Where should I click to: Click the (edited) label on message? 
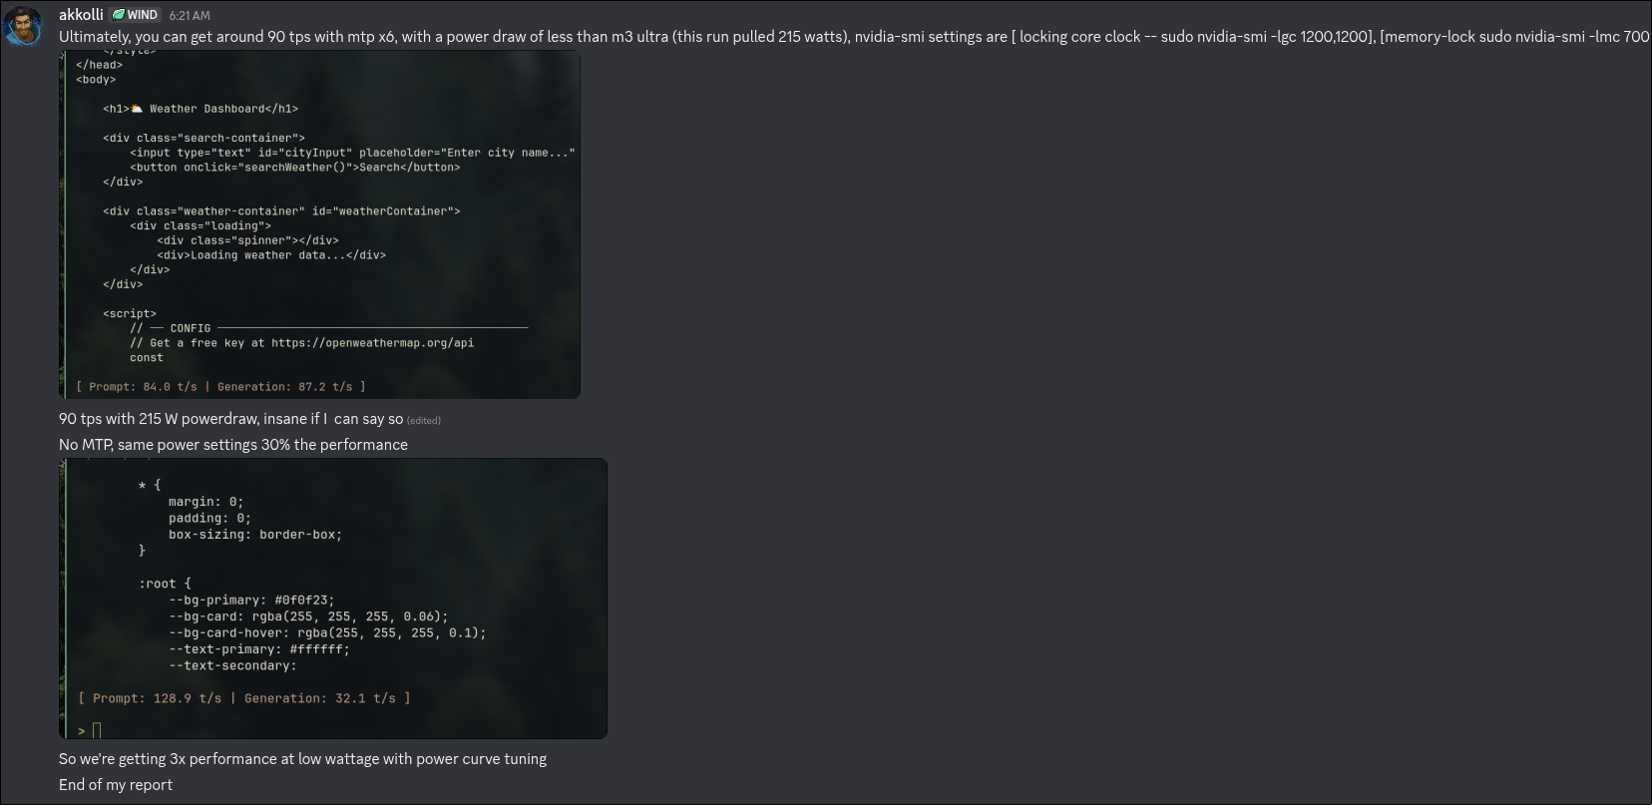424,420
